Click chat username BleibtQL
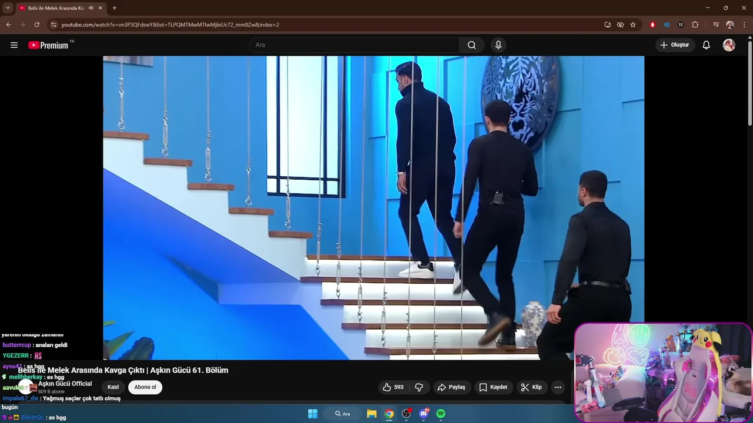Viewport: 753px width, 423px height. point(32,417)
